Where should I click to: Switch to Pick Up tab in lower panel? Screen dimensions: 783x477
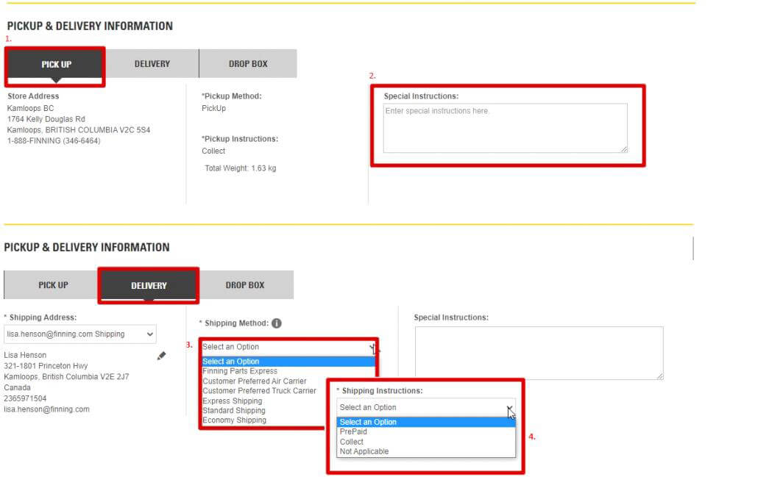click(x=53, y=285)
